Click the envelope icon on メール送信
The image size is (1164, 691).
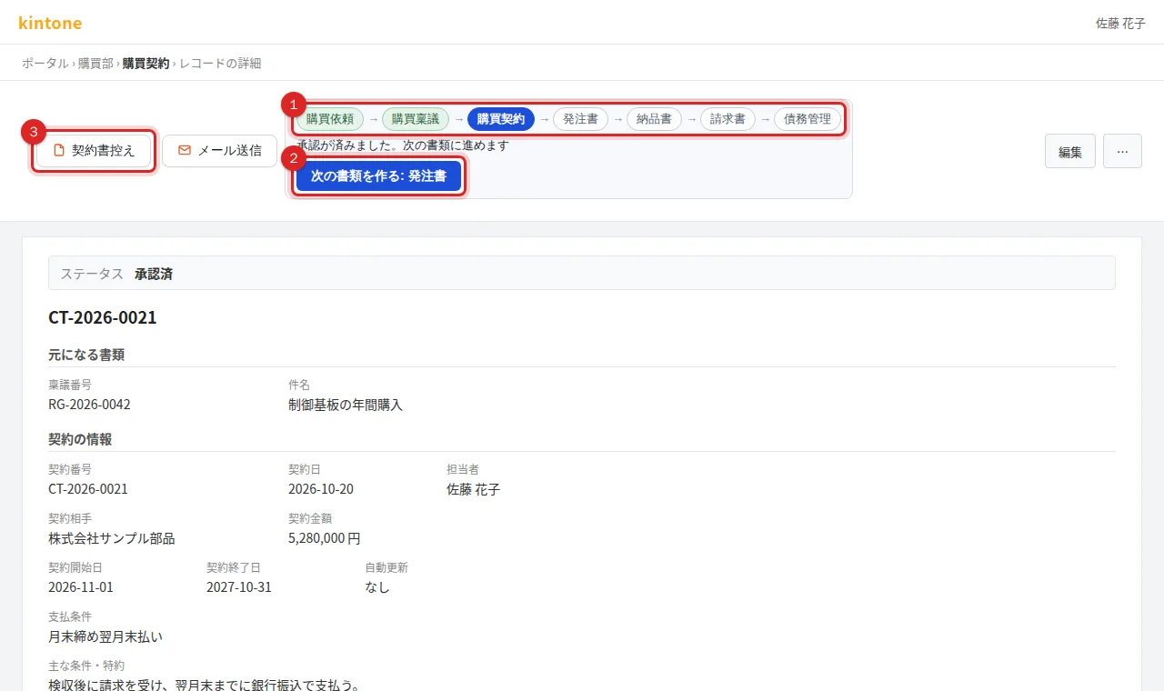click(x=185, y=151)
